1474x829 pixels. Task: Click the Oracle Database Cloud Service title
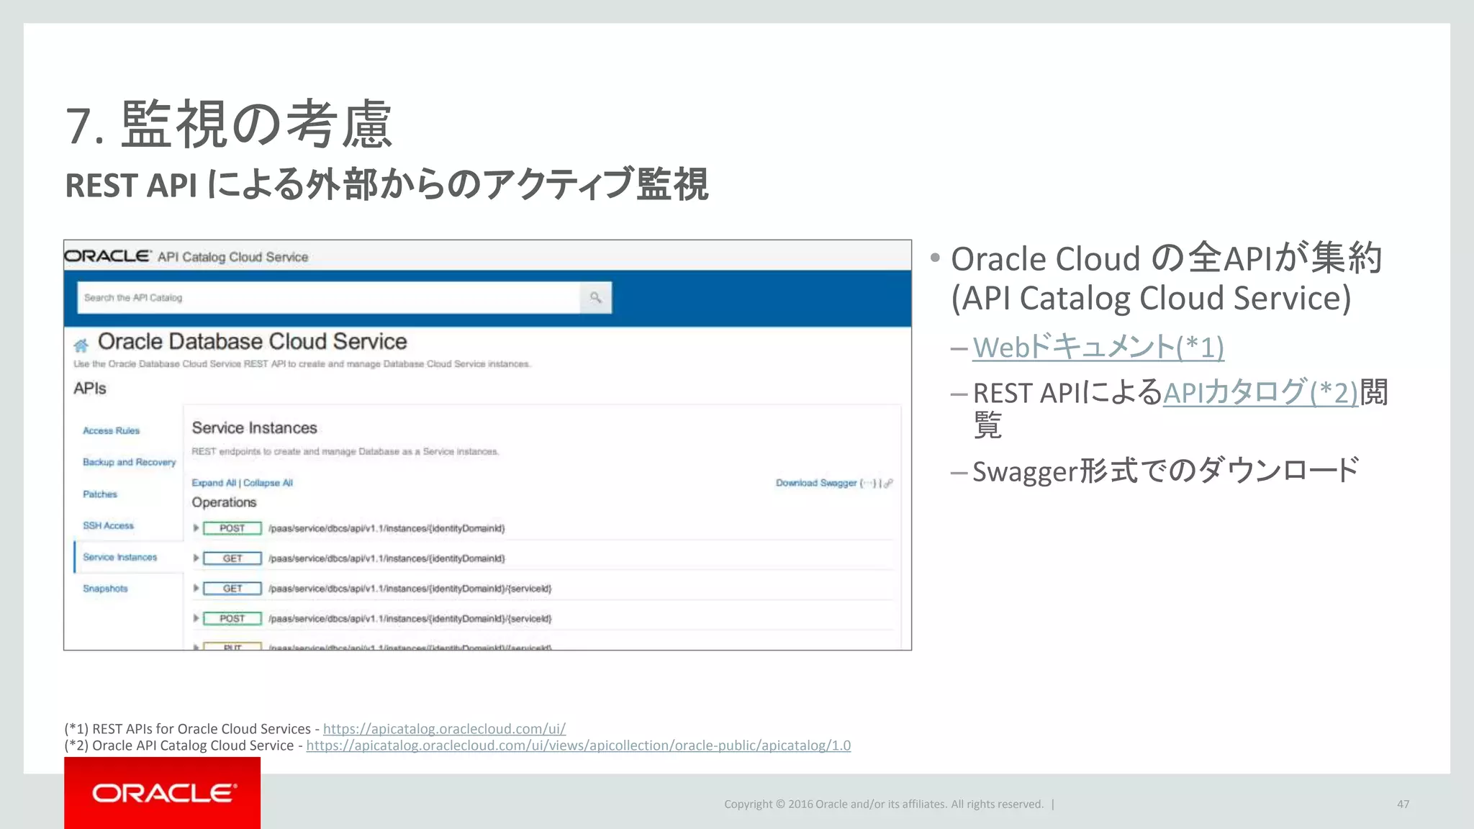(253, 341)
